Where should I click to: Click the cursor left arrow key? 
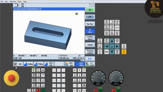[x=106, y=47]
